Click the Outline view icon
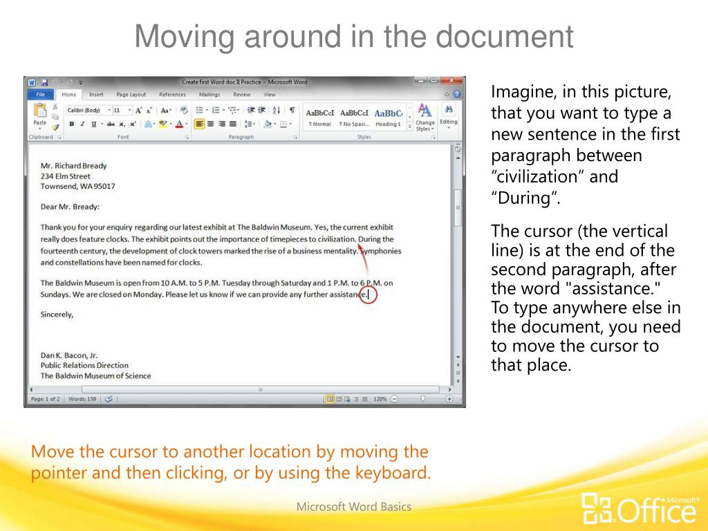708x531 pixels. pyautogui.click(x=356, y=399)
